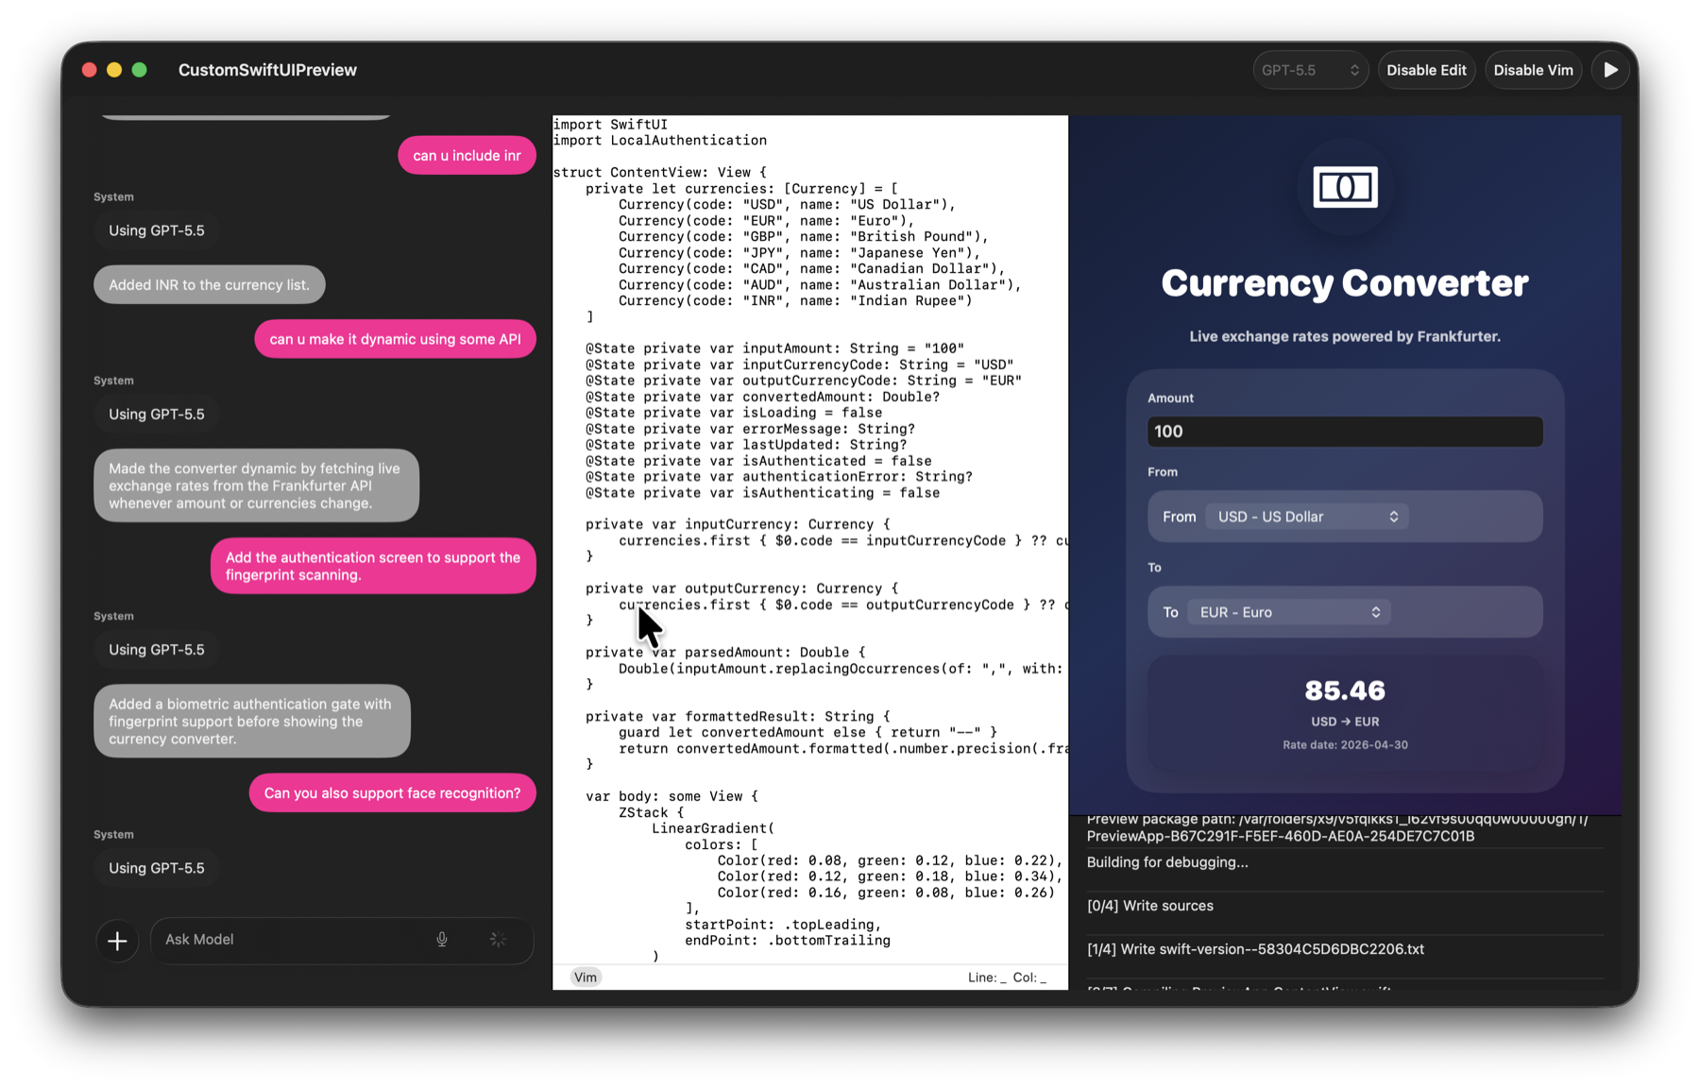Click the 'USD → EUR' label

1345,722
